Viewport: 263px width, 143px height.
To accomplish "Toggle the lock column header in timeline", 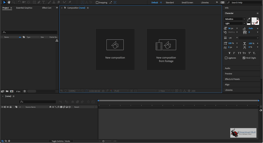I will (11, 107).
